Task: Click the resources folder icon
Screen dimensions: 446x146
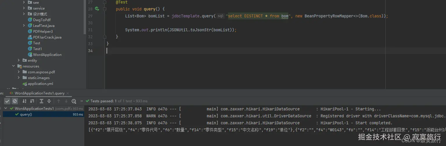Action: [19, 66]
